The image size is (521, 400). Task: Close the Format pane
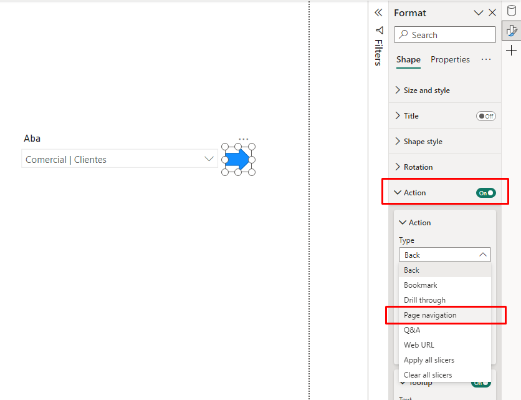tap(492, 12)
